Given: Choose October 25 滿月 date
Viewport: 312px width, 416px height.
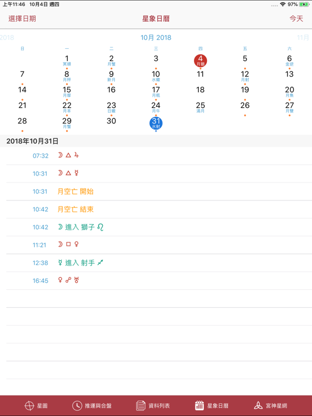Looking at the screenshot, I should (x=200, y=108).
